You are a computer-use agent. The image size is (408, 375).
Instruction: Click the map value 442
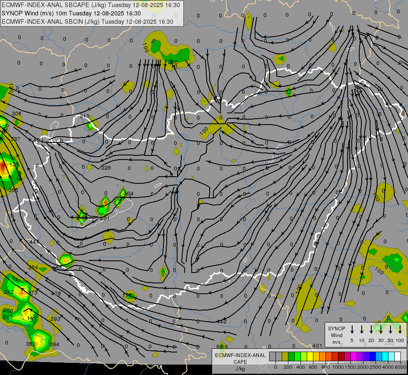(222, 321)
